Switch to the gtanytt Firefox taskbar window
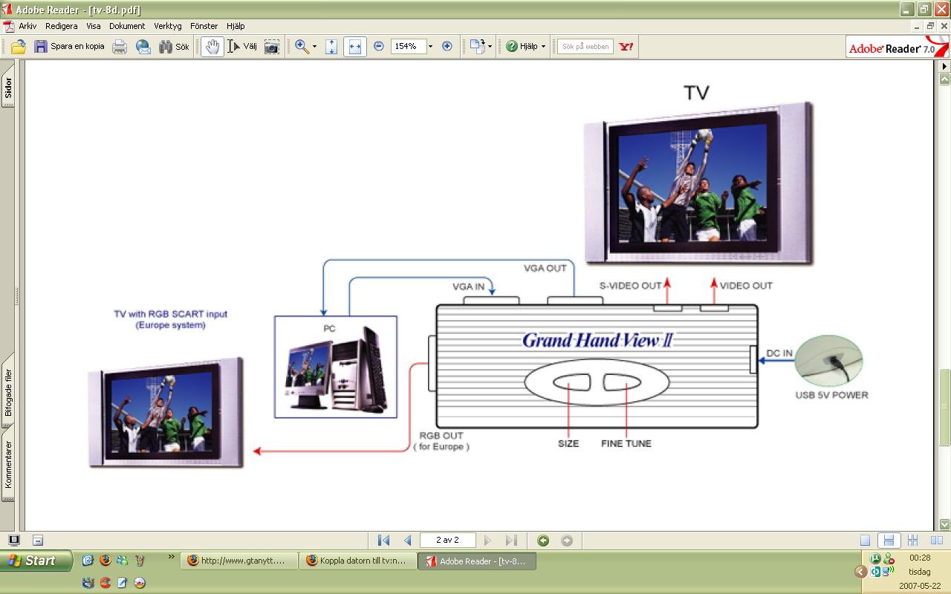 click(239, 561)
